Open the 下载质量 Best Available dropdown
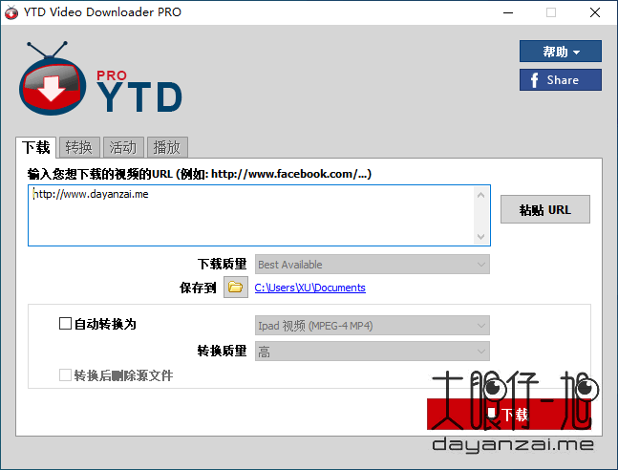 (x=373, y=265)
